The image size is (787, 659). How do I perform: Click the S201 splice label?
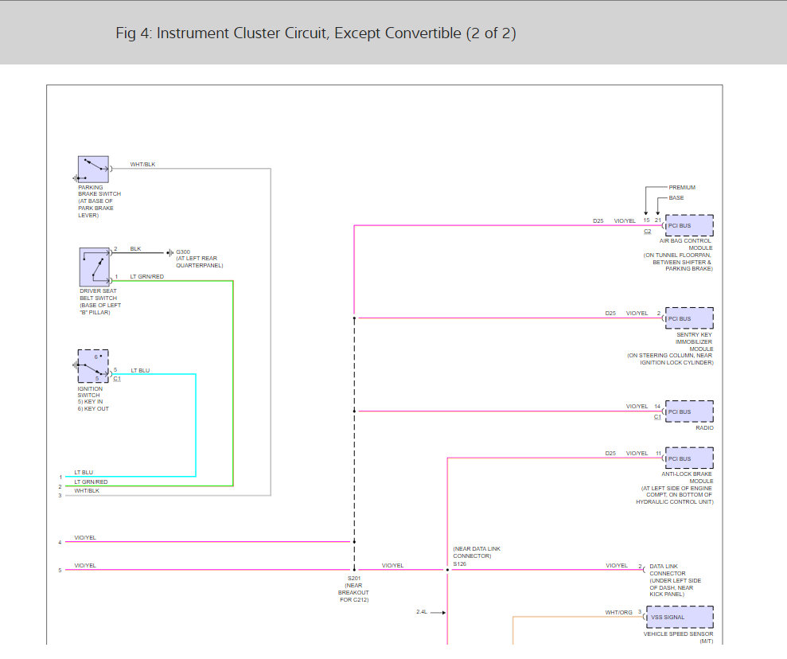(354, 578)
